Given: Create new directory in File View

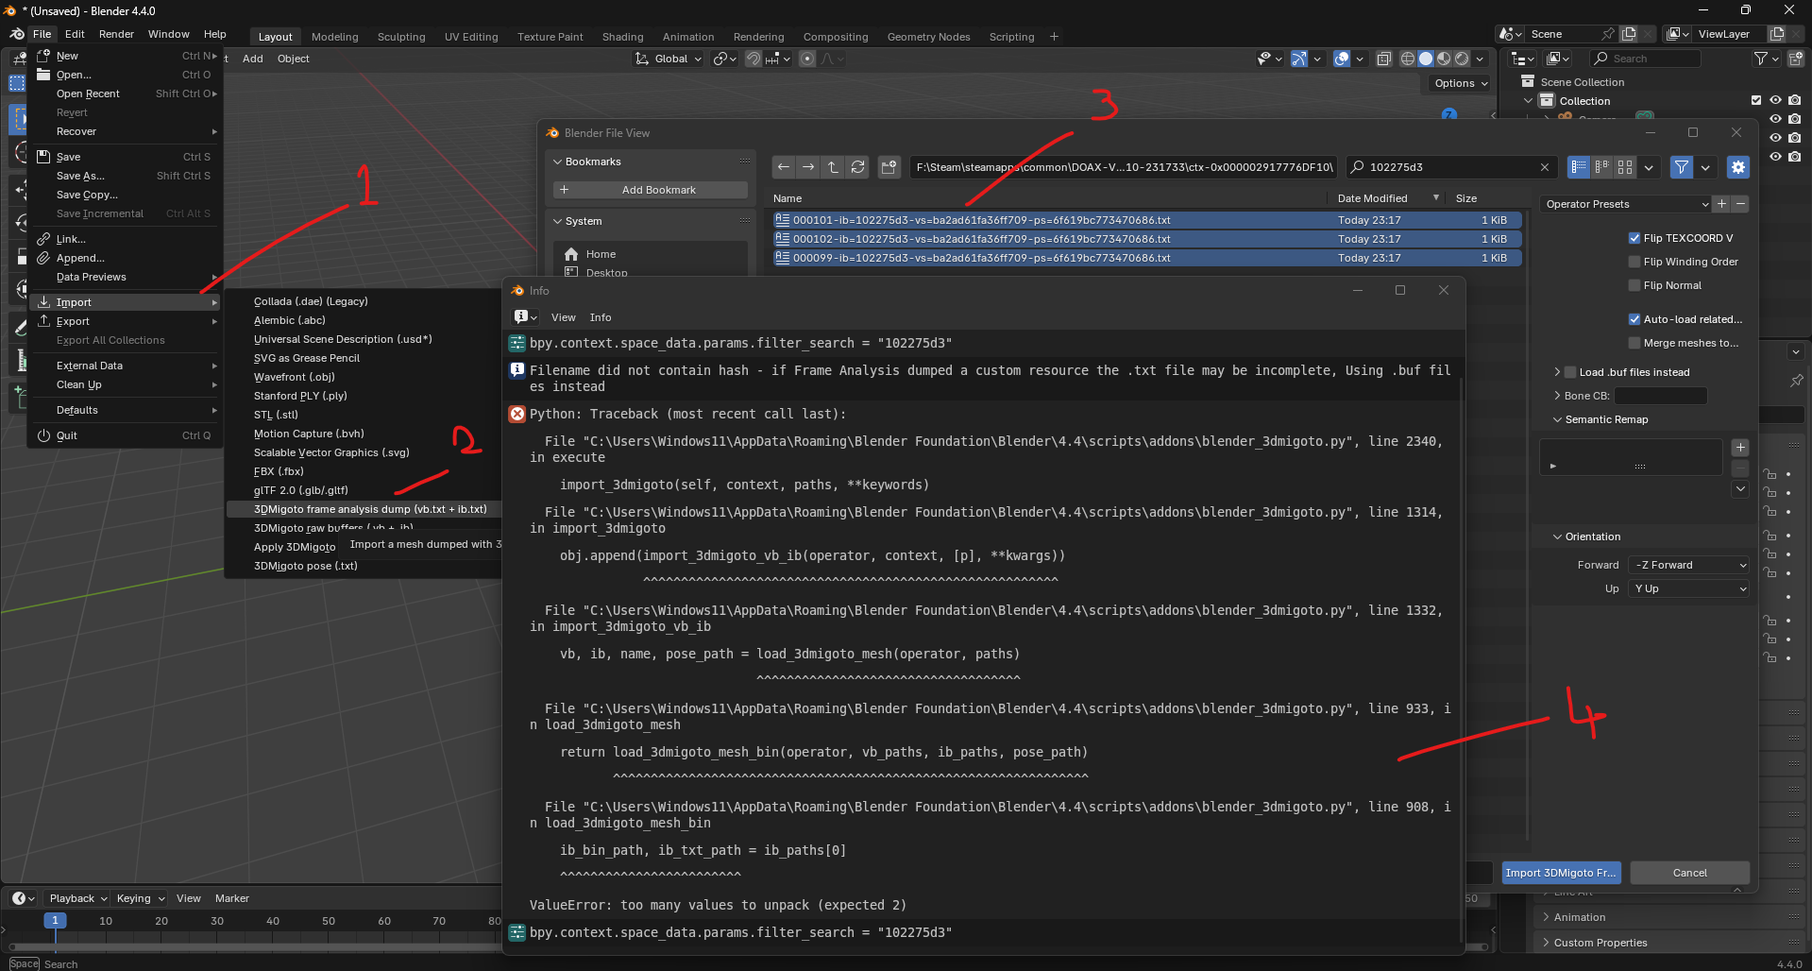Looking at the screenshot, I should [x=889, y=167].
